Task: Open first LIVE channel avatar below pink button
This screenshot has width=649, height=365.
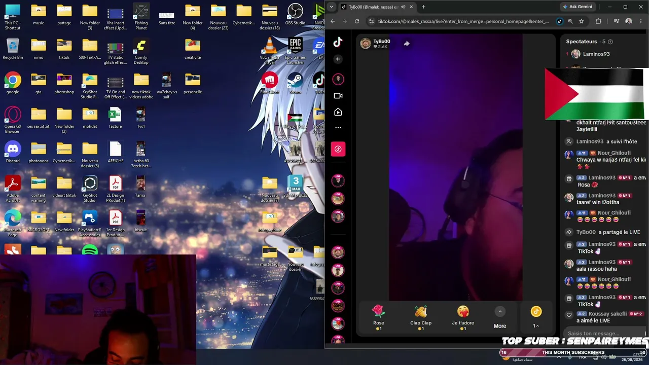Action: (338, 180)
